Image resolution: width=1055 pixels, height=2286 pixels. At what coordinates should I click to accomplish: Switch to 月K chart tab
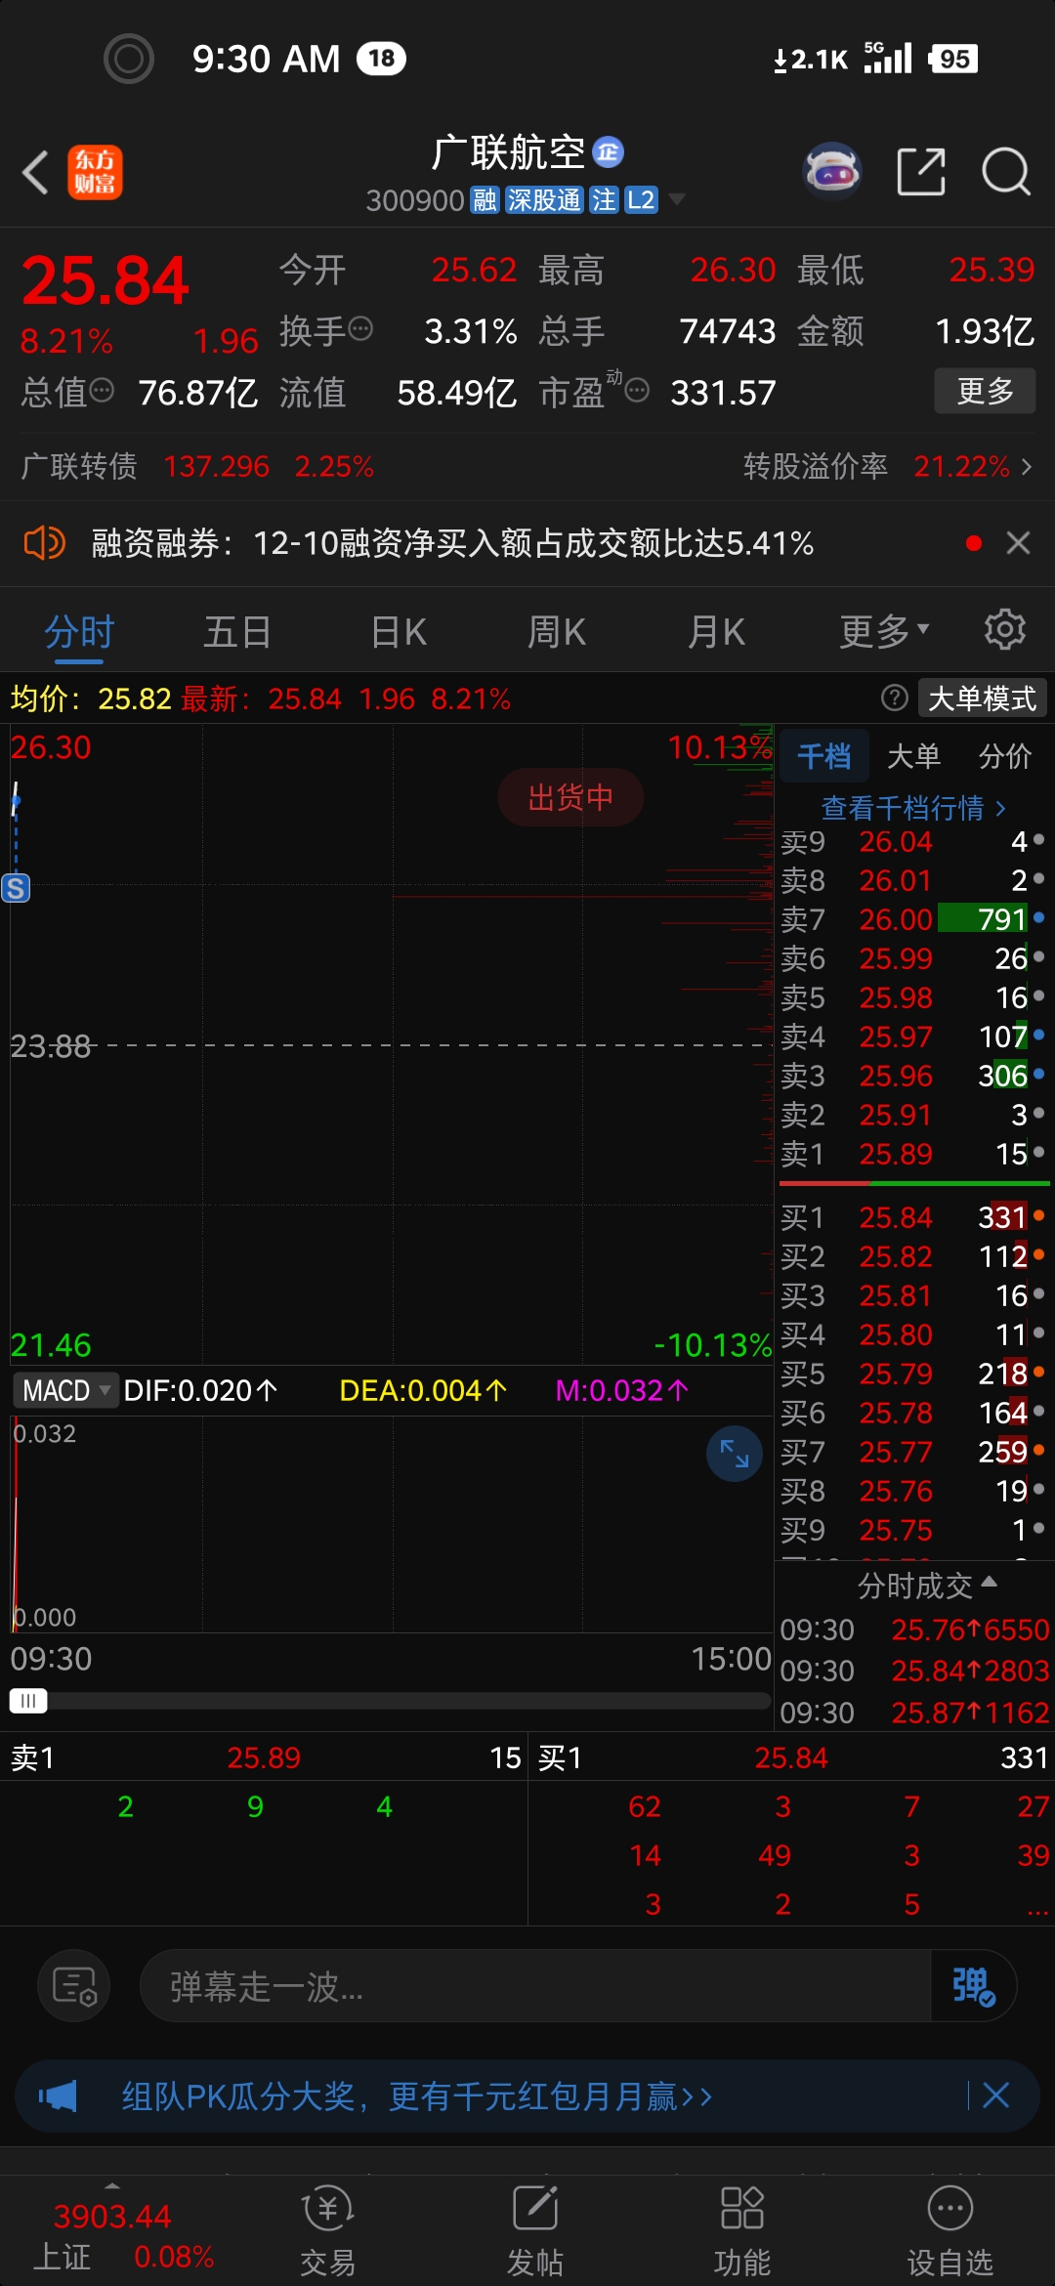(716, 632)
